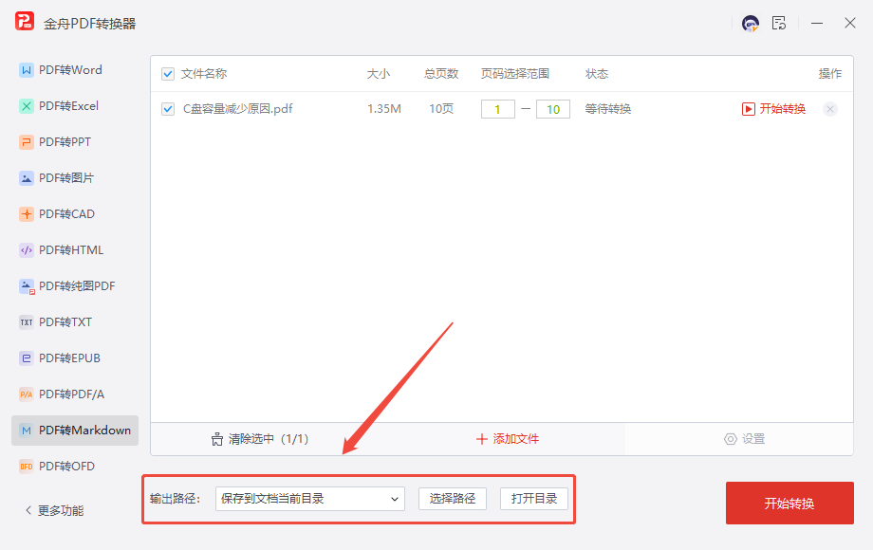
Task: Toggle the select-all 文件名称 checkbox
Action: pyautogui.click(x=168, y=74)
